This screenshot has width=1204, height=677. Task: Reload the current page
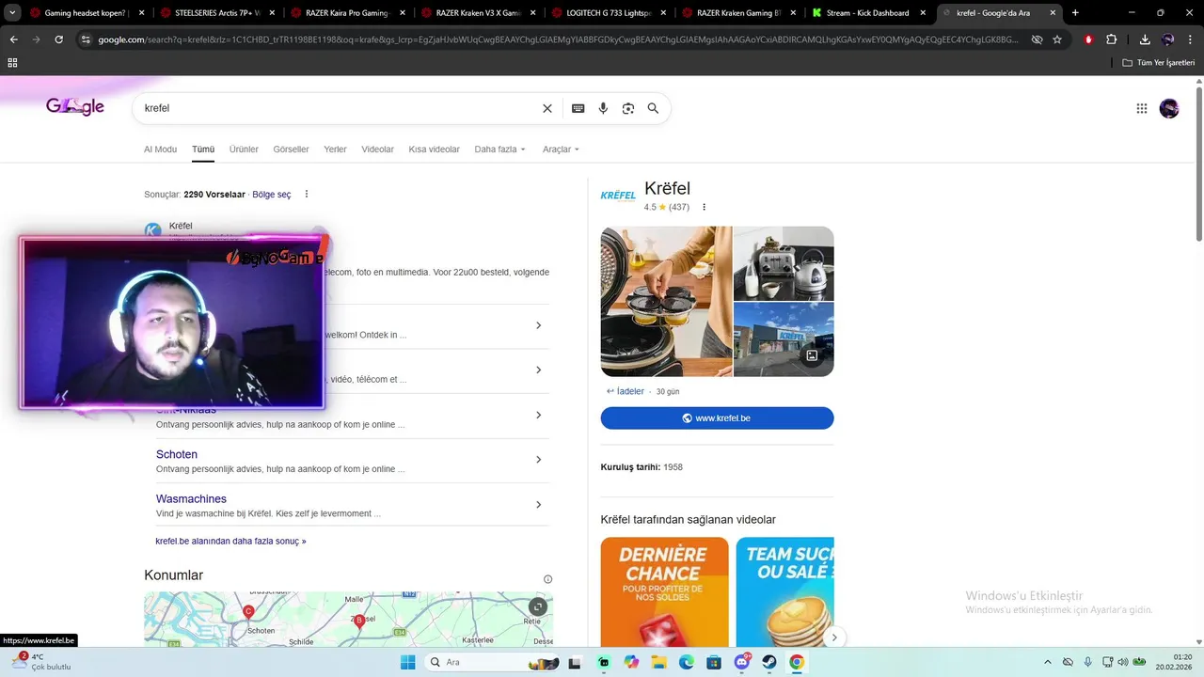58,39
